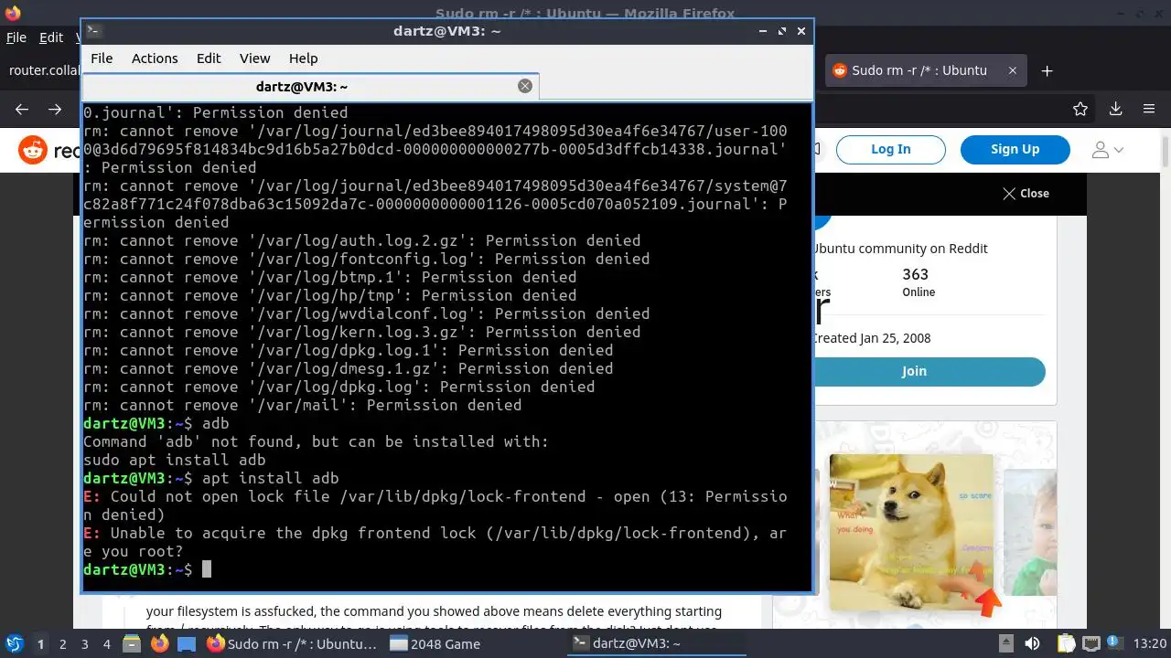Open Firefox Edit menu
1171x658 pixels.
click(x=51, y=37)
